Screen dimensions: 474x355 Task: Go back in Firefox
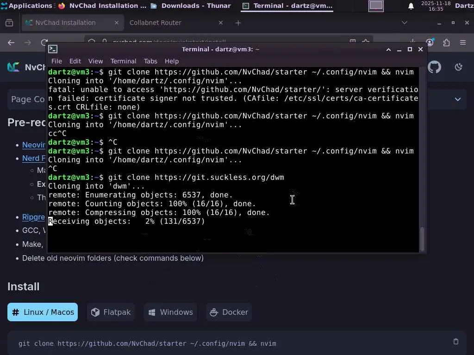11,43
